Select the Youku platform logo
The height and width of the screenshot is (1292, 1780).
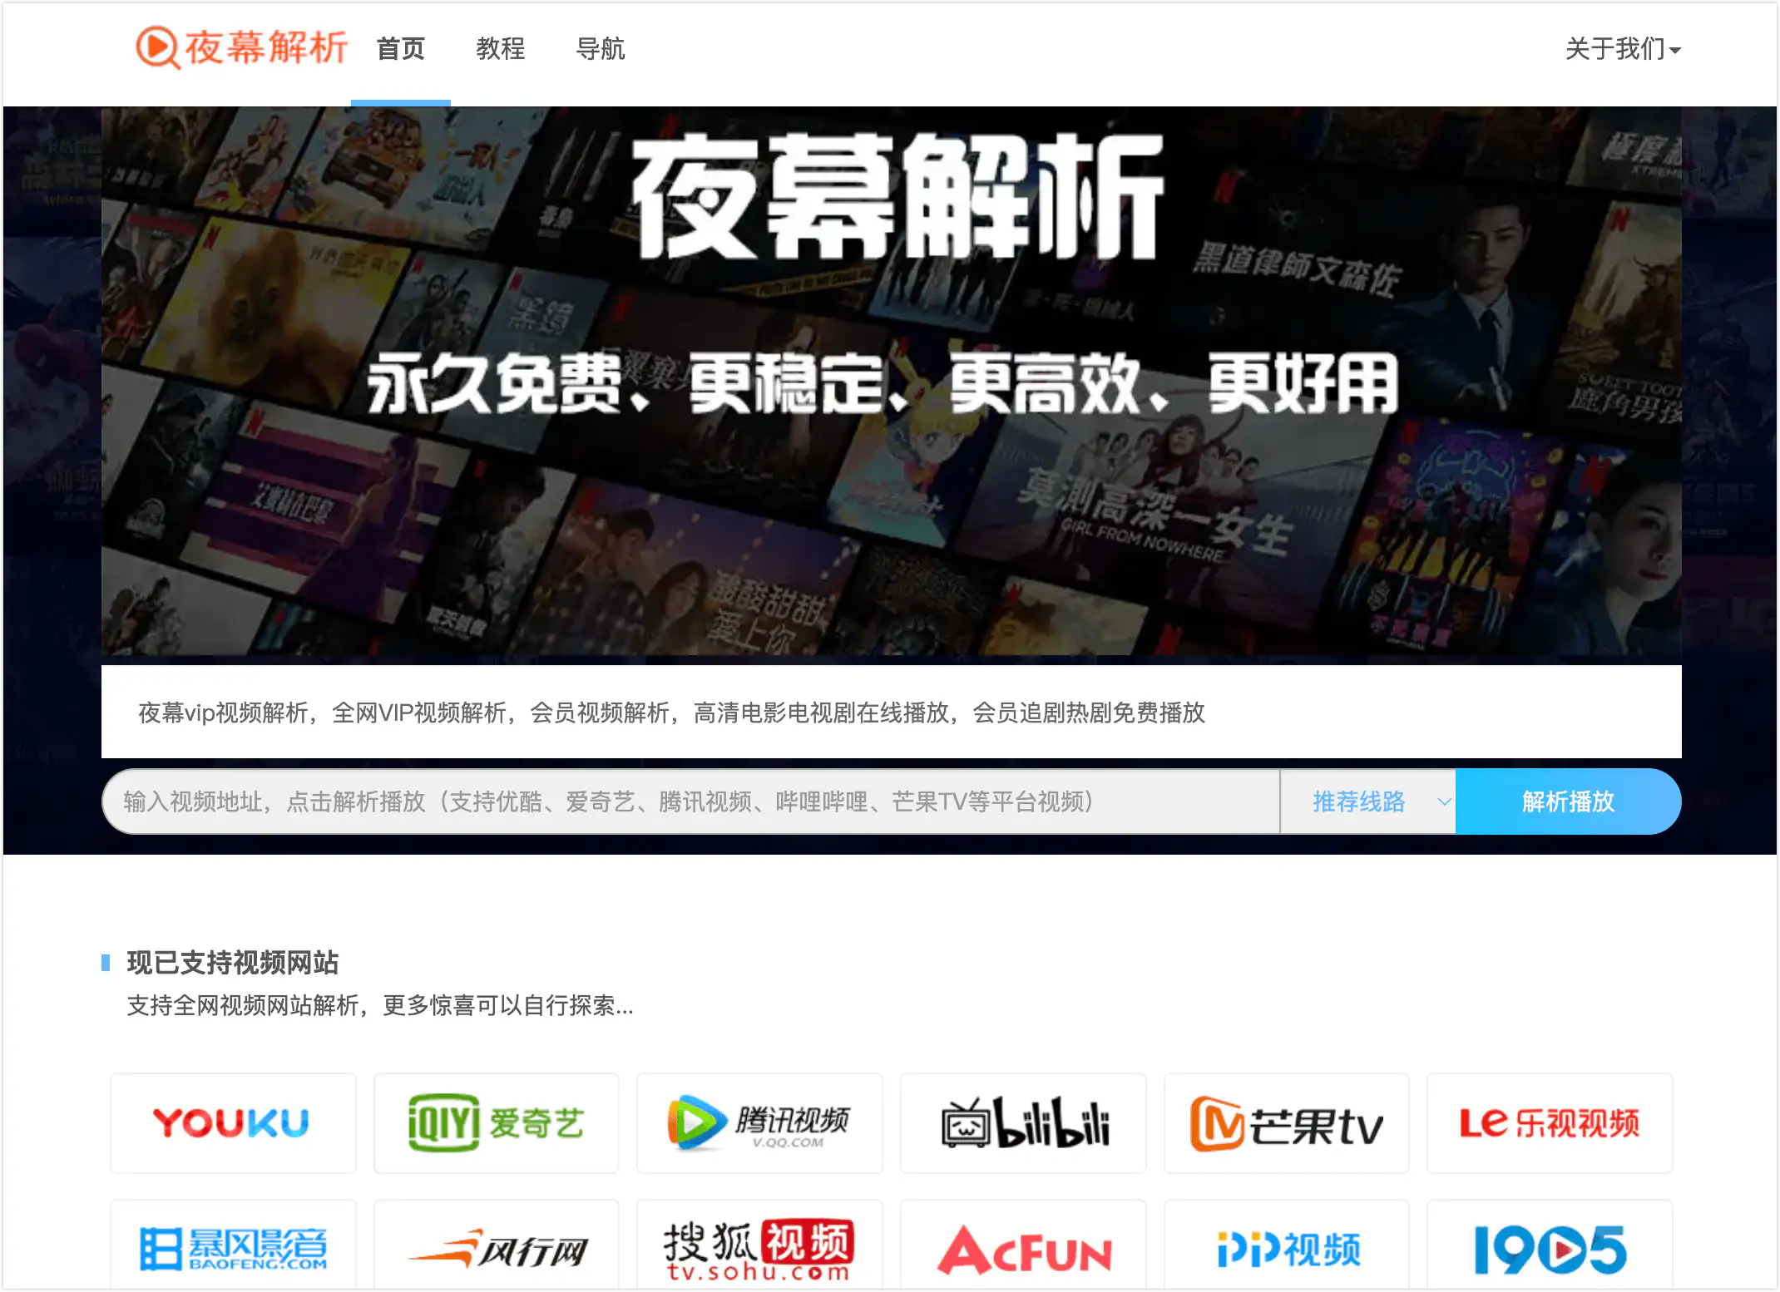pos(233,1123)
